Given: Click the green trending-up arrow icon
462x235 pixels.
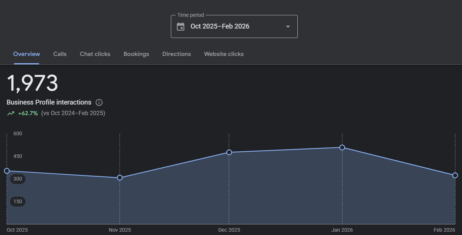Looking at the screenshot, I should pos(11,113).
